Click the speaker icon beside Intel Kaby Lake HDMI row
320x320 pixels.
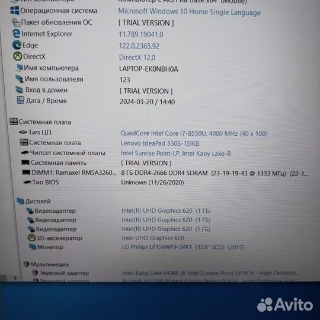click(x=35, y=273)
